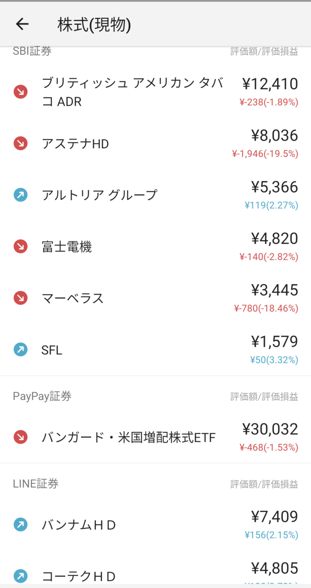Click blue up-arrow icon beside バンナムHD
The image size is (311, 588).
[21, 525]
